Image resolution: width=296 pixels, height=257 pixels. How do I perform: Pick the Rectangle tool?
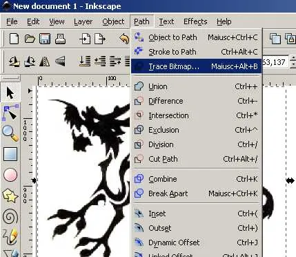[10, 154]
